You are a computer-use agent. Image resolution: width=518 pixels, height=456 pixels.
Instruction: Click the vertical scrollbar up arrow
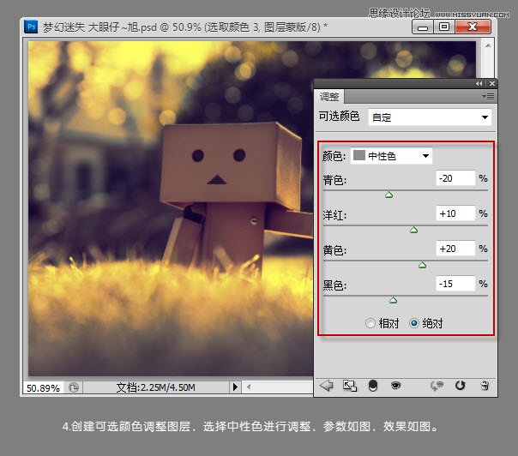point(488,45)
